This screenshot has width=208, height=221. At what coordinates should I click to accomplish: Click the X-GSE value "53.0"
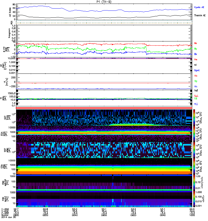[x=75, y=209]
